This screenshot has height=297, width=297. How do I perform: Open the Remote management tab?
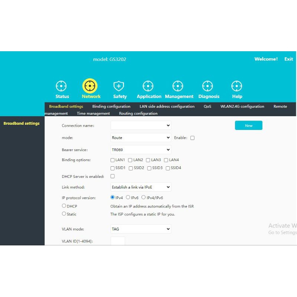pos(280,106)
